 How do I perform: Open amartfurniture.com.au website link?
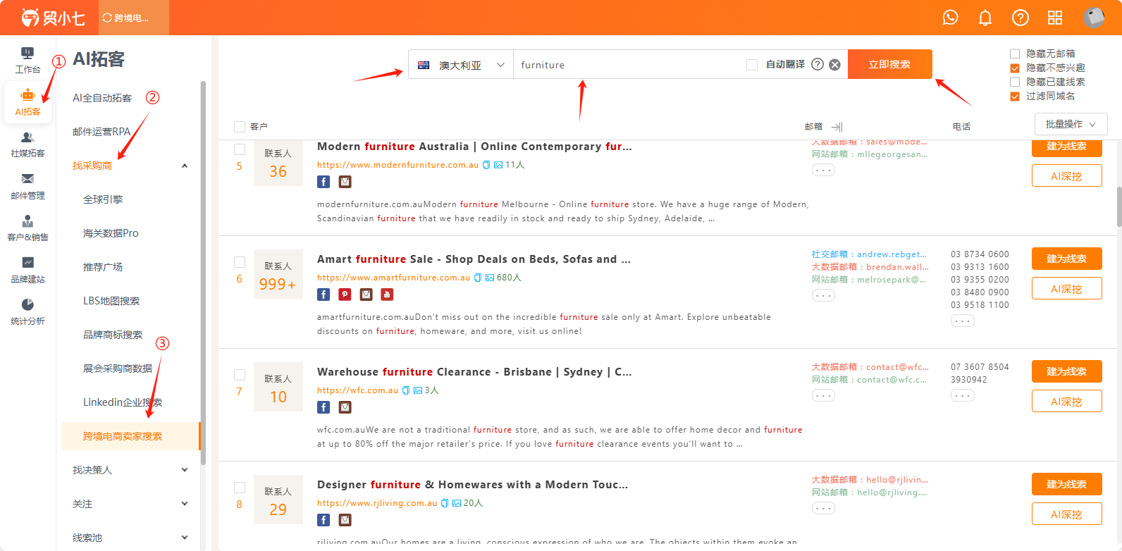(393, 278)
